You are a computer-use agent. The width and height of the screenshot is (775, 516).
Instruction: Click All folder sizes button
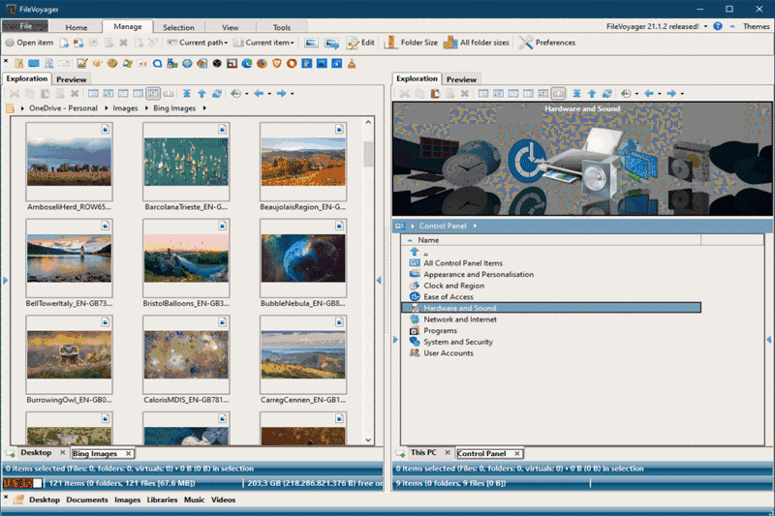tap(478, 43)
